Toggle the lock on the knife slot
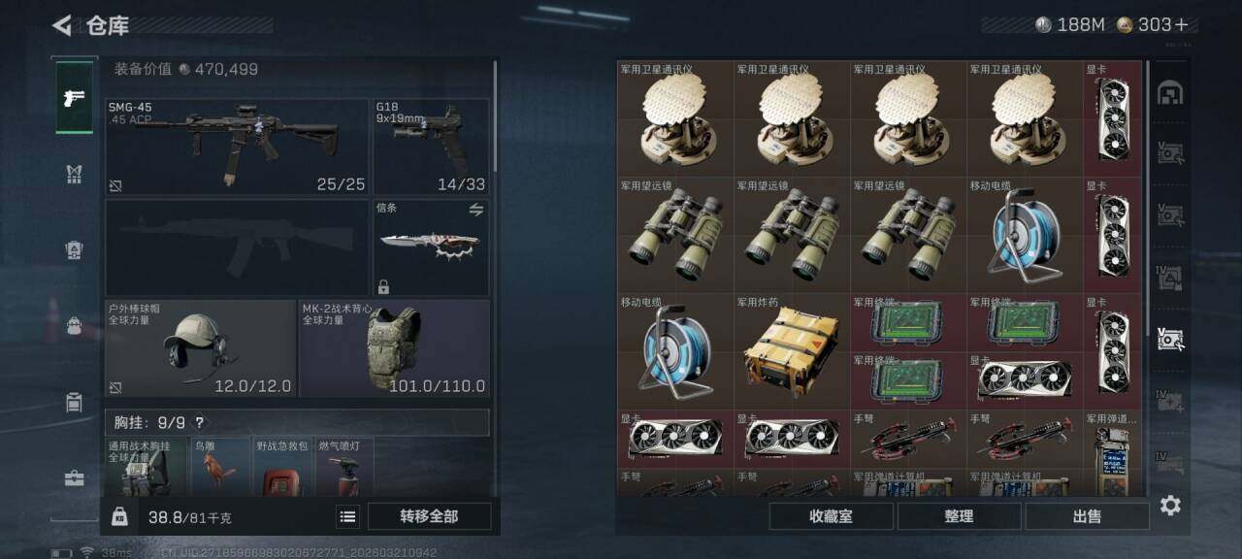 (x=384, y=287)
